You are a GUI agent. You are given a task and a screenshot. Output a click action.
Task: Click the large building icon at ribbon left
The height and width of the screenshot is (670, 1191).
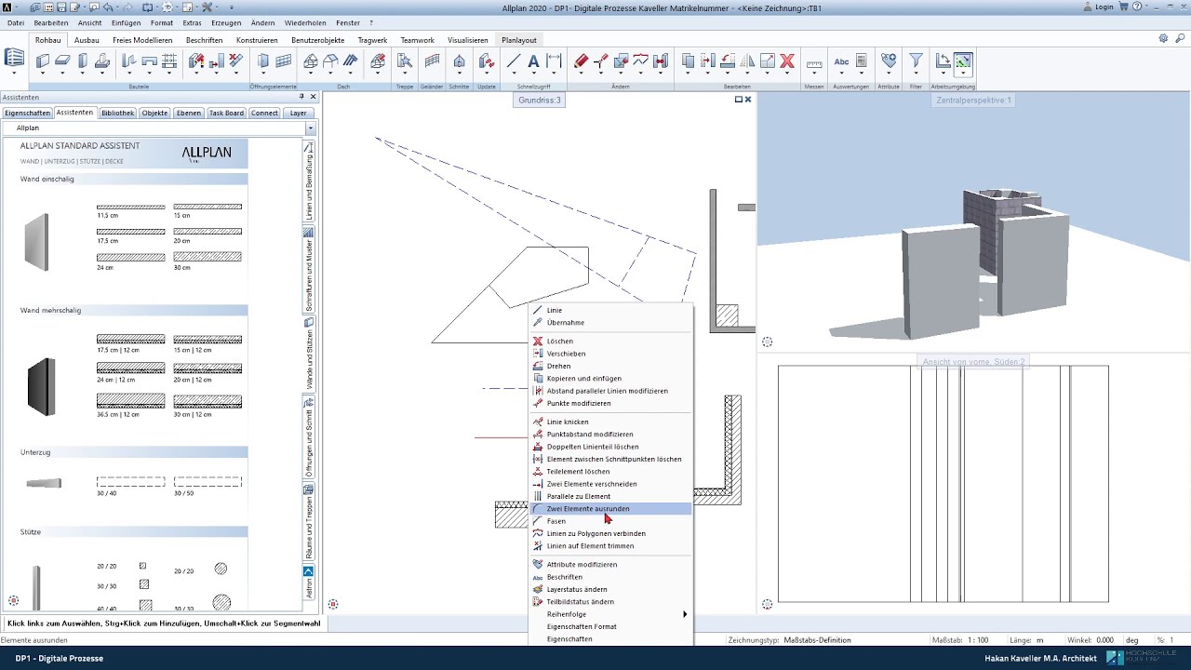coord(14,59)
